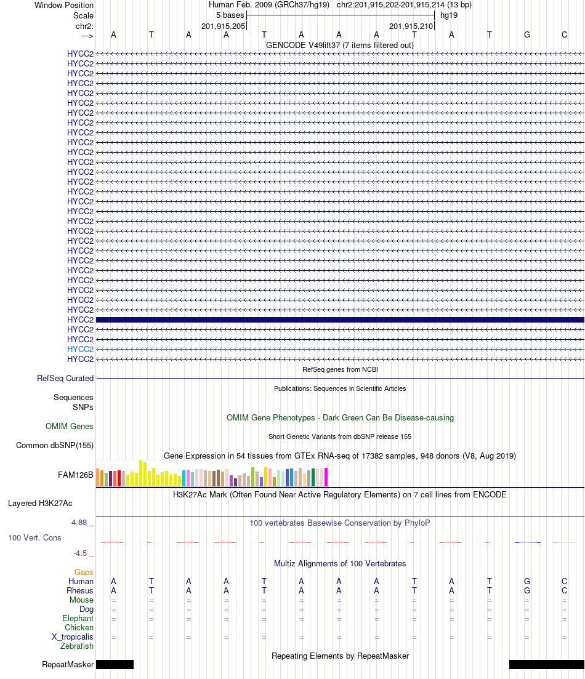Click the RefSeq Curated track label

click(x=65, y=378)
